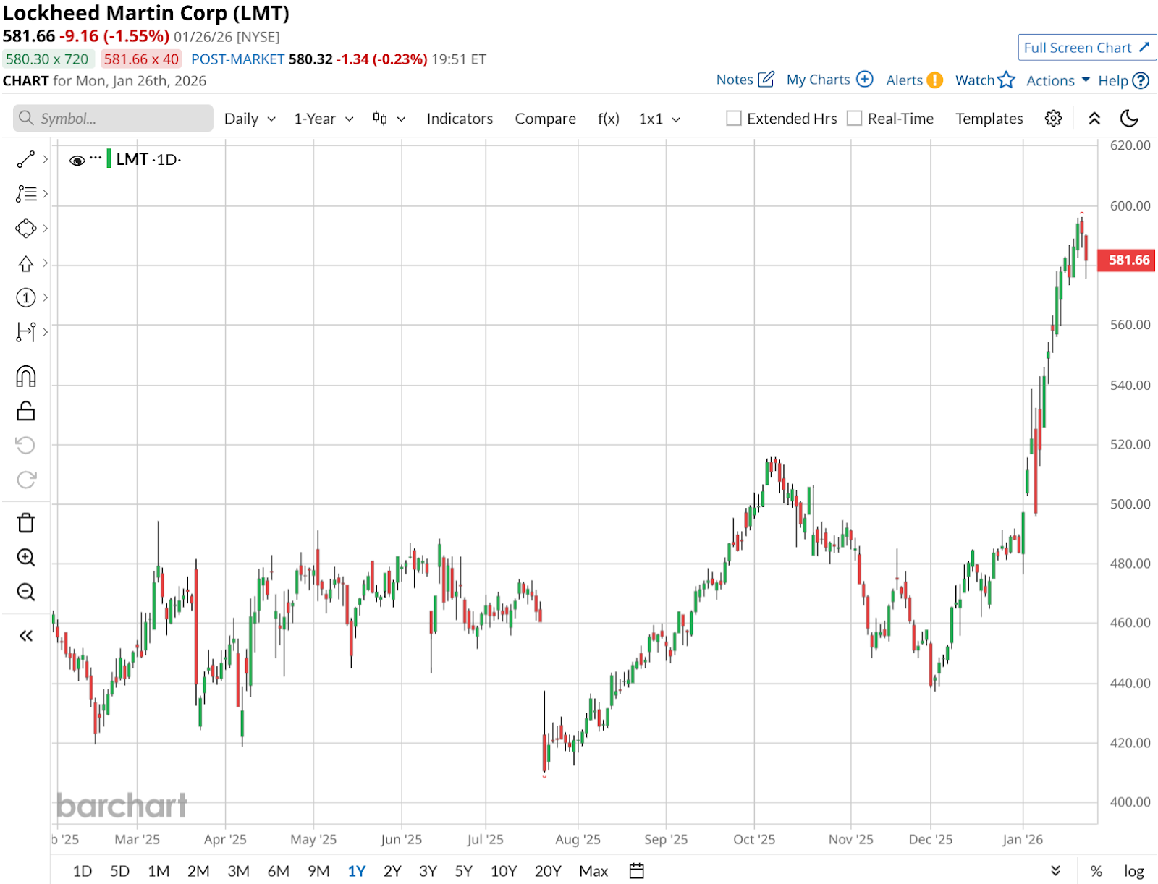Switch chart to dark mode with moon icon

tap(1129, 118)
